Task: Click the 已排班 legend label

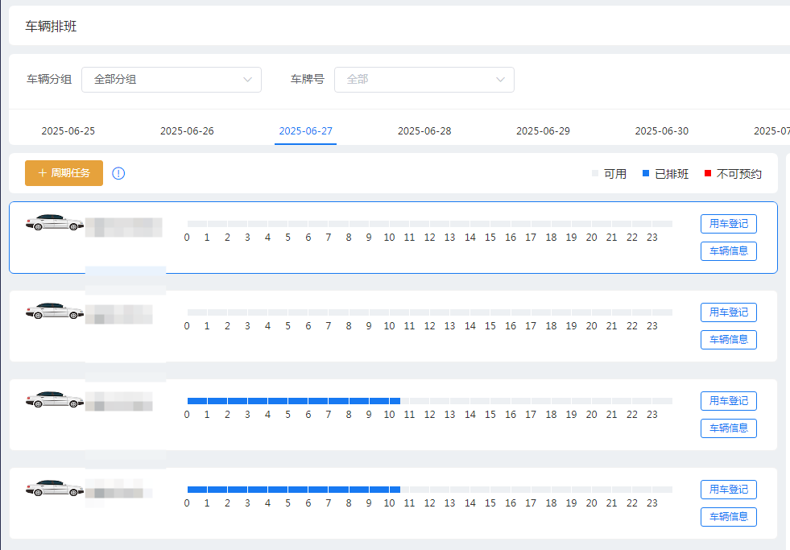Action: tap(672, 174)
